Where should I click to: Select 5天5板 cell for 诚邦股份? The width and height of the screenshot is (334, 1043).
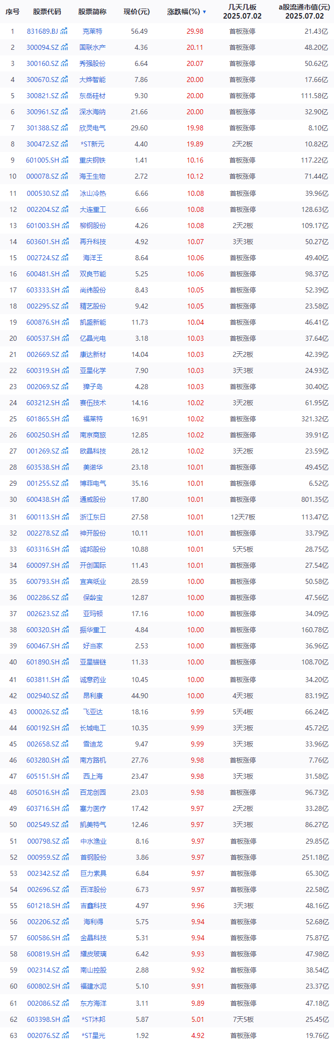point(243,549)
